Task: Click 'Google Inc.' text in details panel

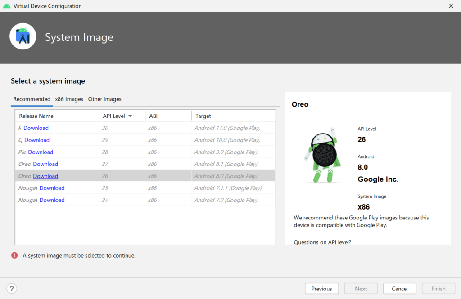Action: tap(378, 179)
